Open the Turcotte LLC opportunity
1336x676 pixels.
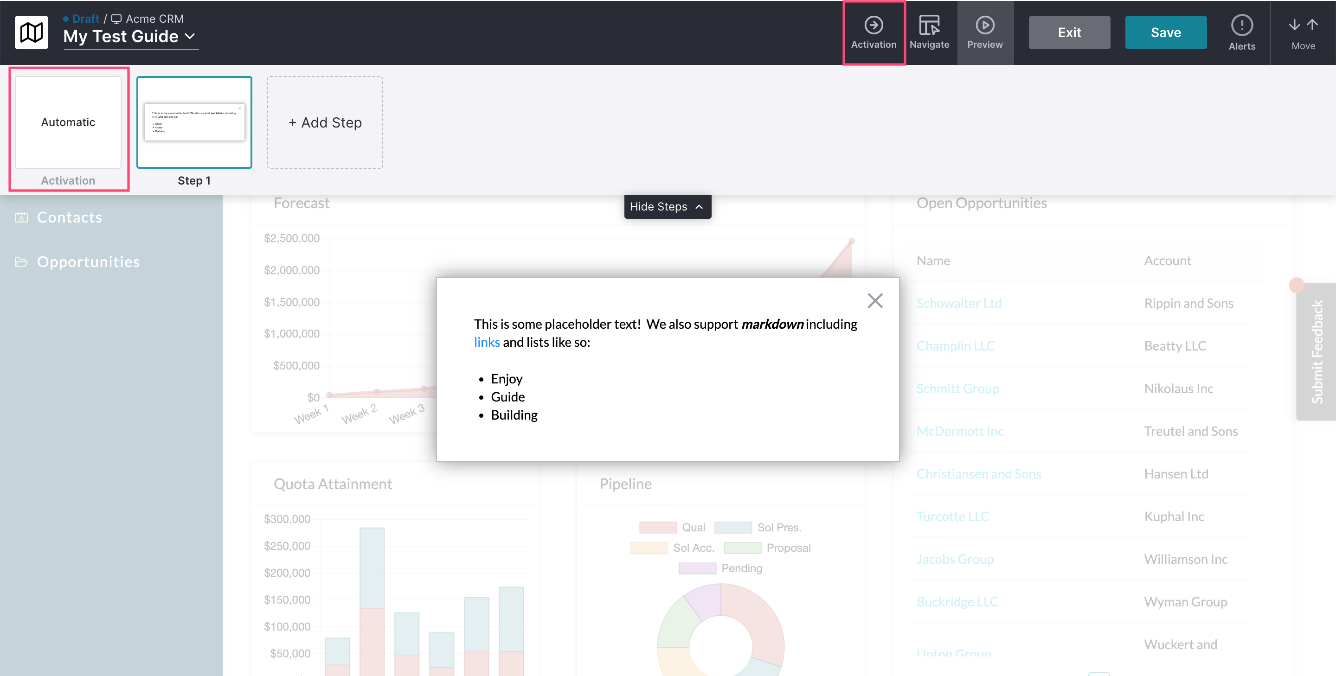953,517
